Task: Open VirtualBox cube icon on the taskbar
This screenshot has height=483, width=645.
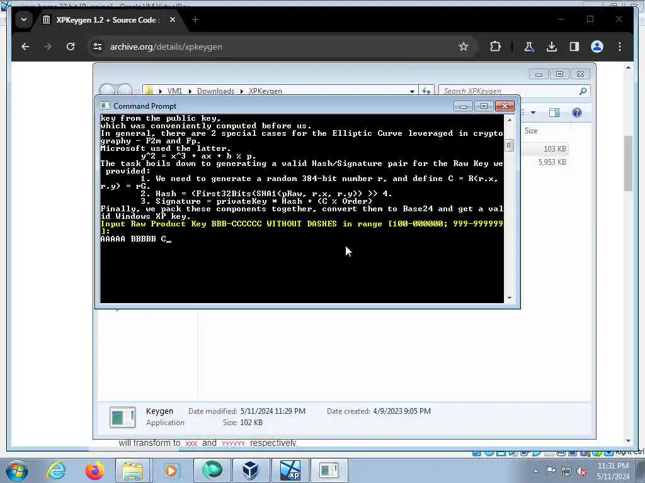Action: [250, 470]
